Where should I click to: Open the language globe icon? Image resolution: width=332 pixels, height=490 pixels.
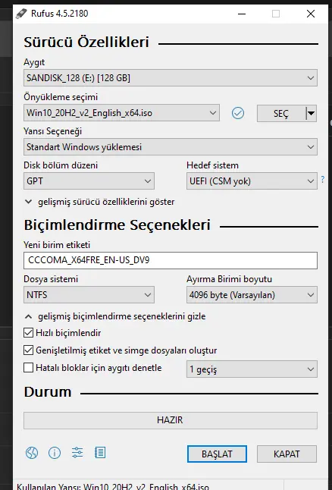pyautogui.click(x=32, y=453)
